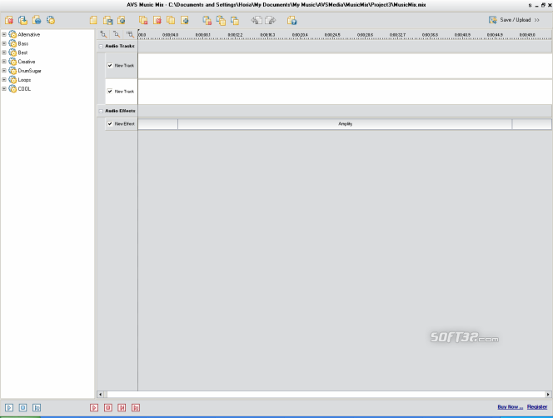Click the first New Track label
This screenshot has width=553, height=418.
(x=124, y=66)
